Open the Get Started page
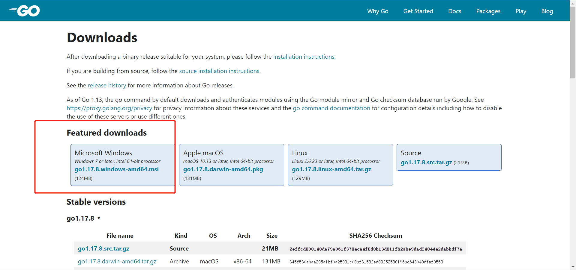The width and height of the screenshot is (576, 270). [418, 11]
